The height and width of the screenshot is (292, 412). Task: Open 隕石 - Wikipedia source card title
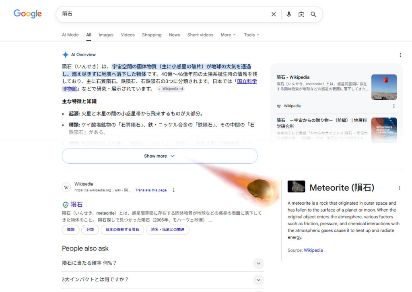click(293, 77)
